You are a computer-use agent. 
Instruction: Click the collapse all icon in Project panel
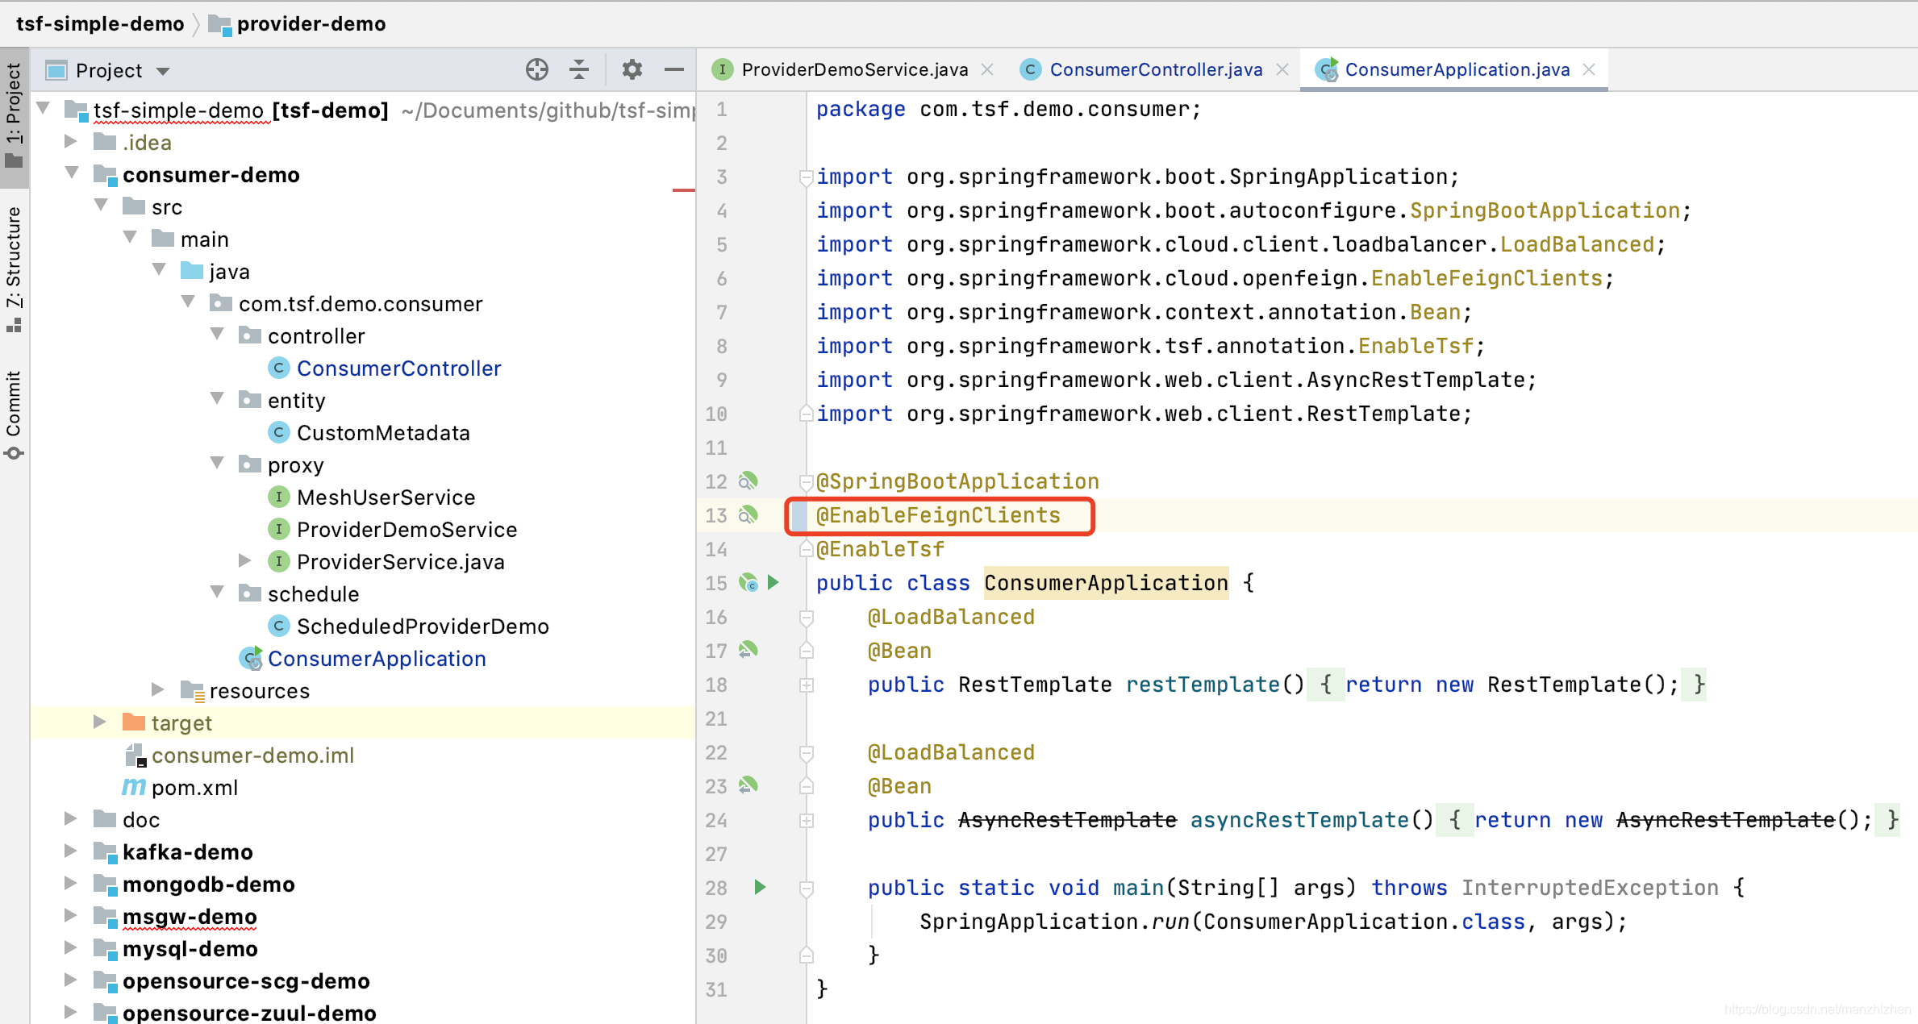pos(579,70)
